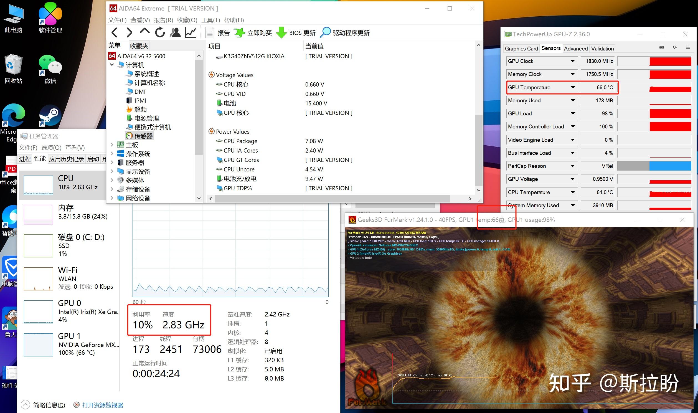The width and height of the screenshot is (698, 413).
Task: Collapse the 计算机 tree node
Action: (112, 65)
